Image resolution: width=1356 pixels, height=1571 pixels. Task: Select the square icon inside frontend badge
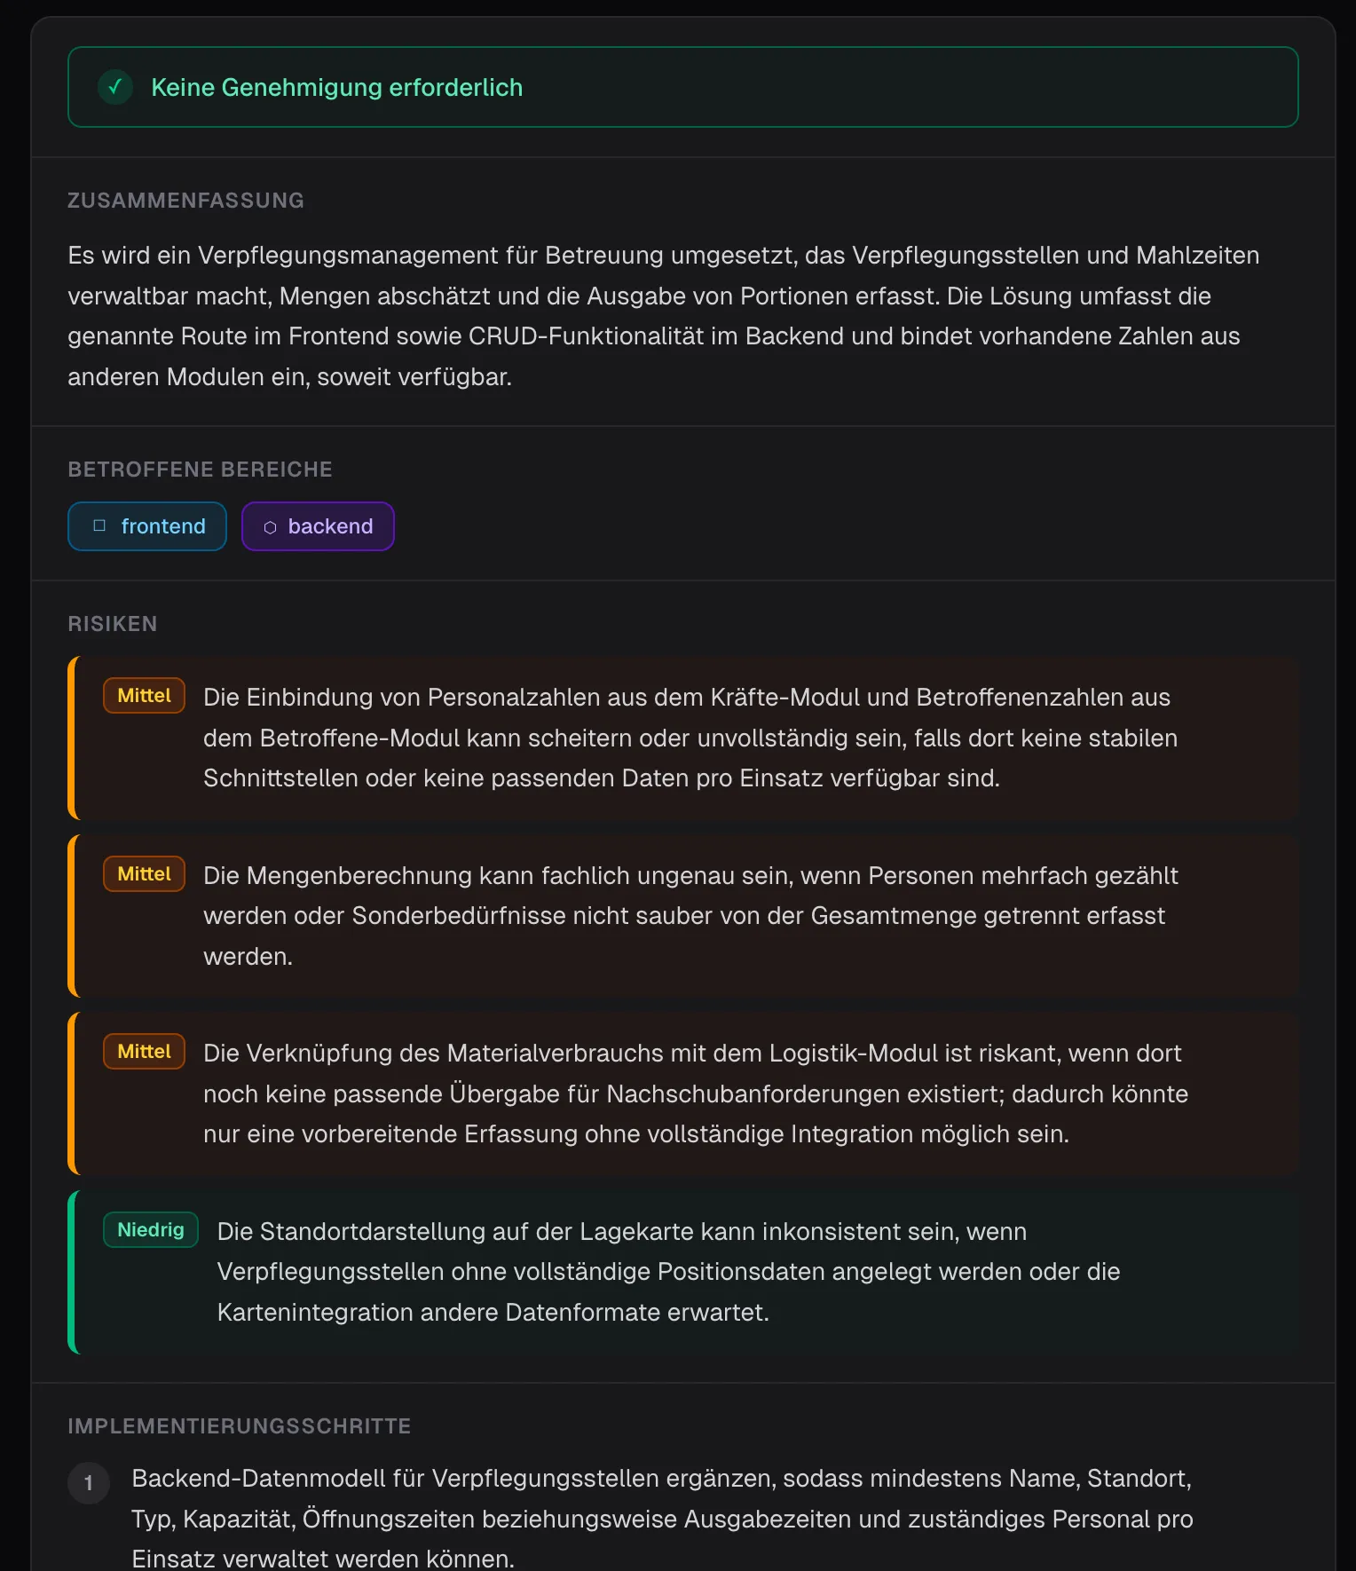coord(100,525)
